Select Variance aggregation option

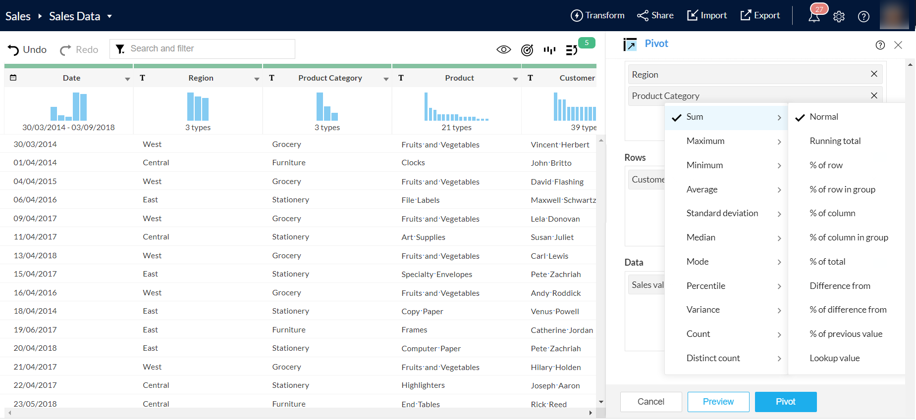(x=726, y=310)
